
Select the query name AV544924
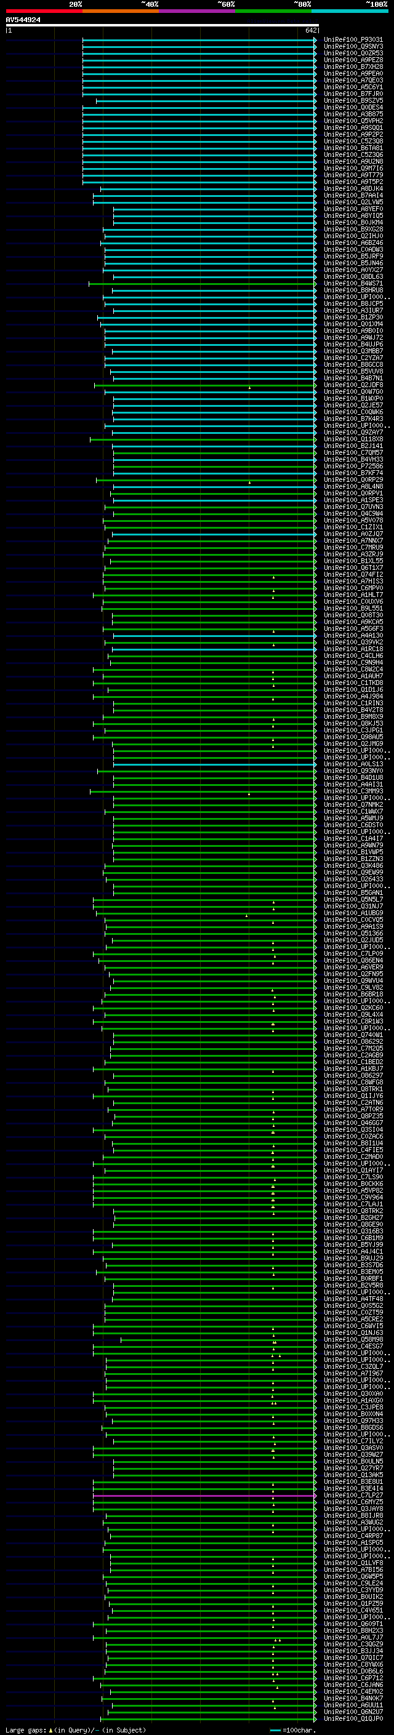(23, 20)
